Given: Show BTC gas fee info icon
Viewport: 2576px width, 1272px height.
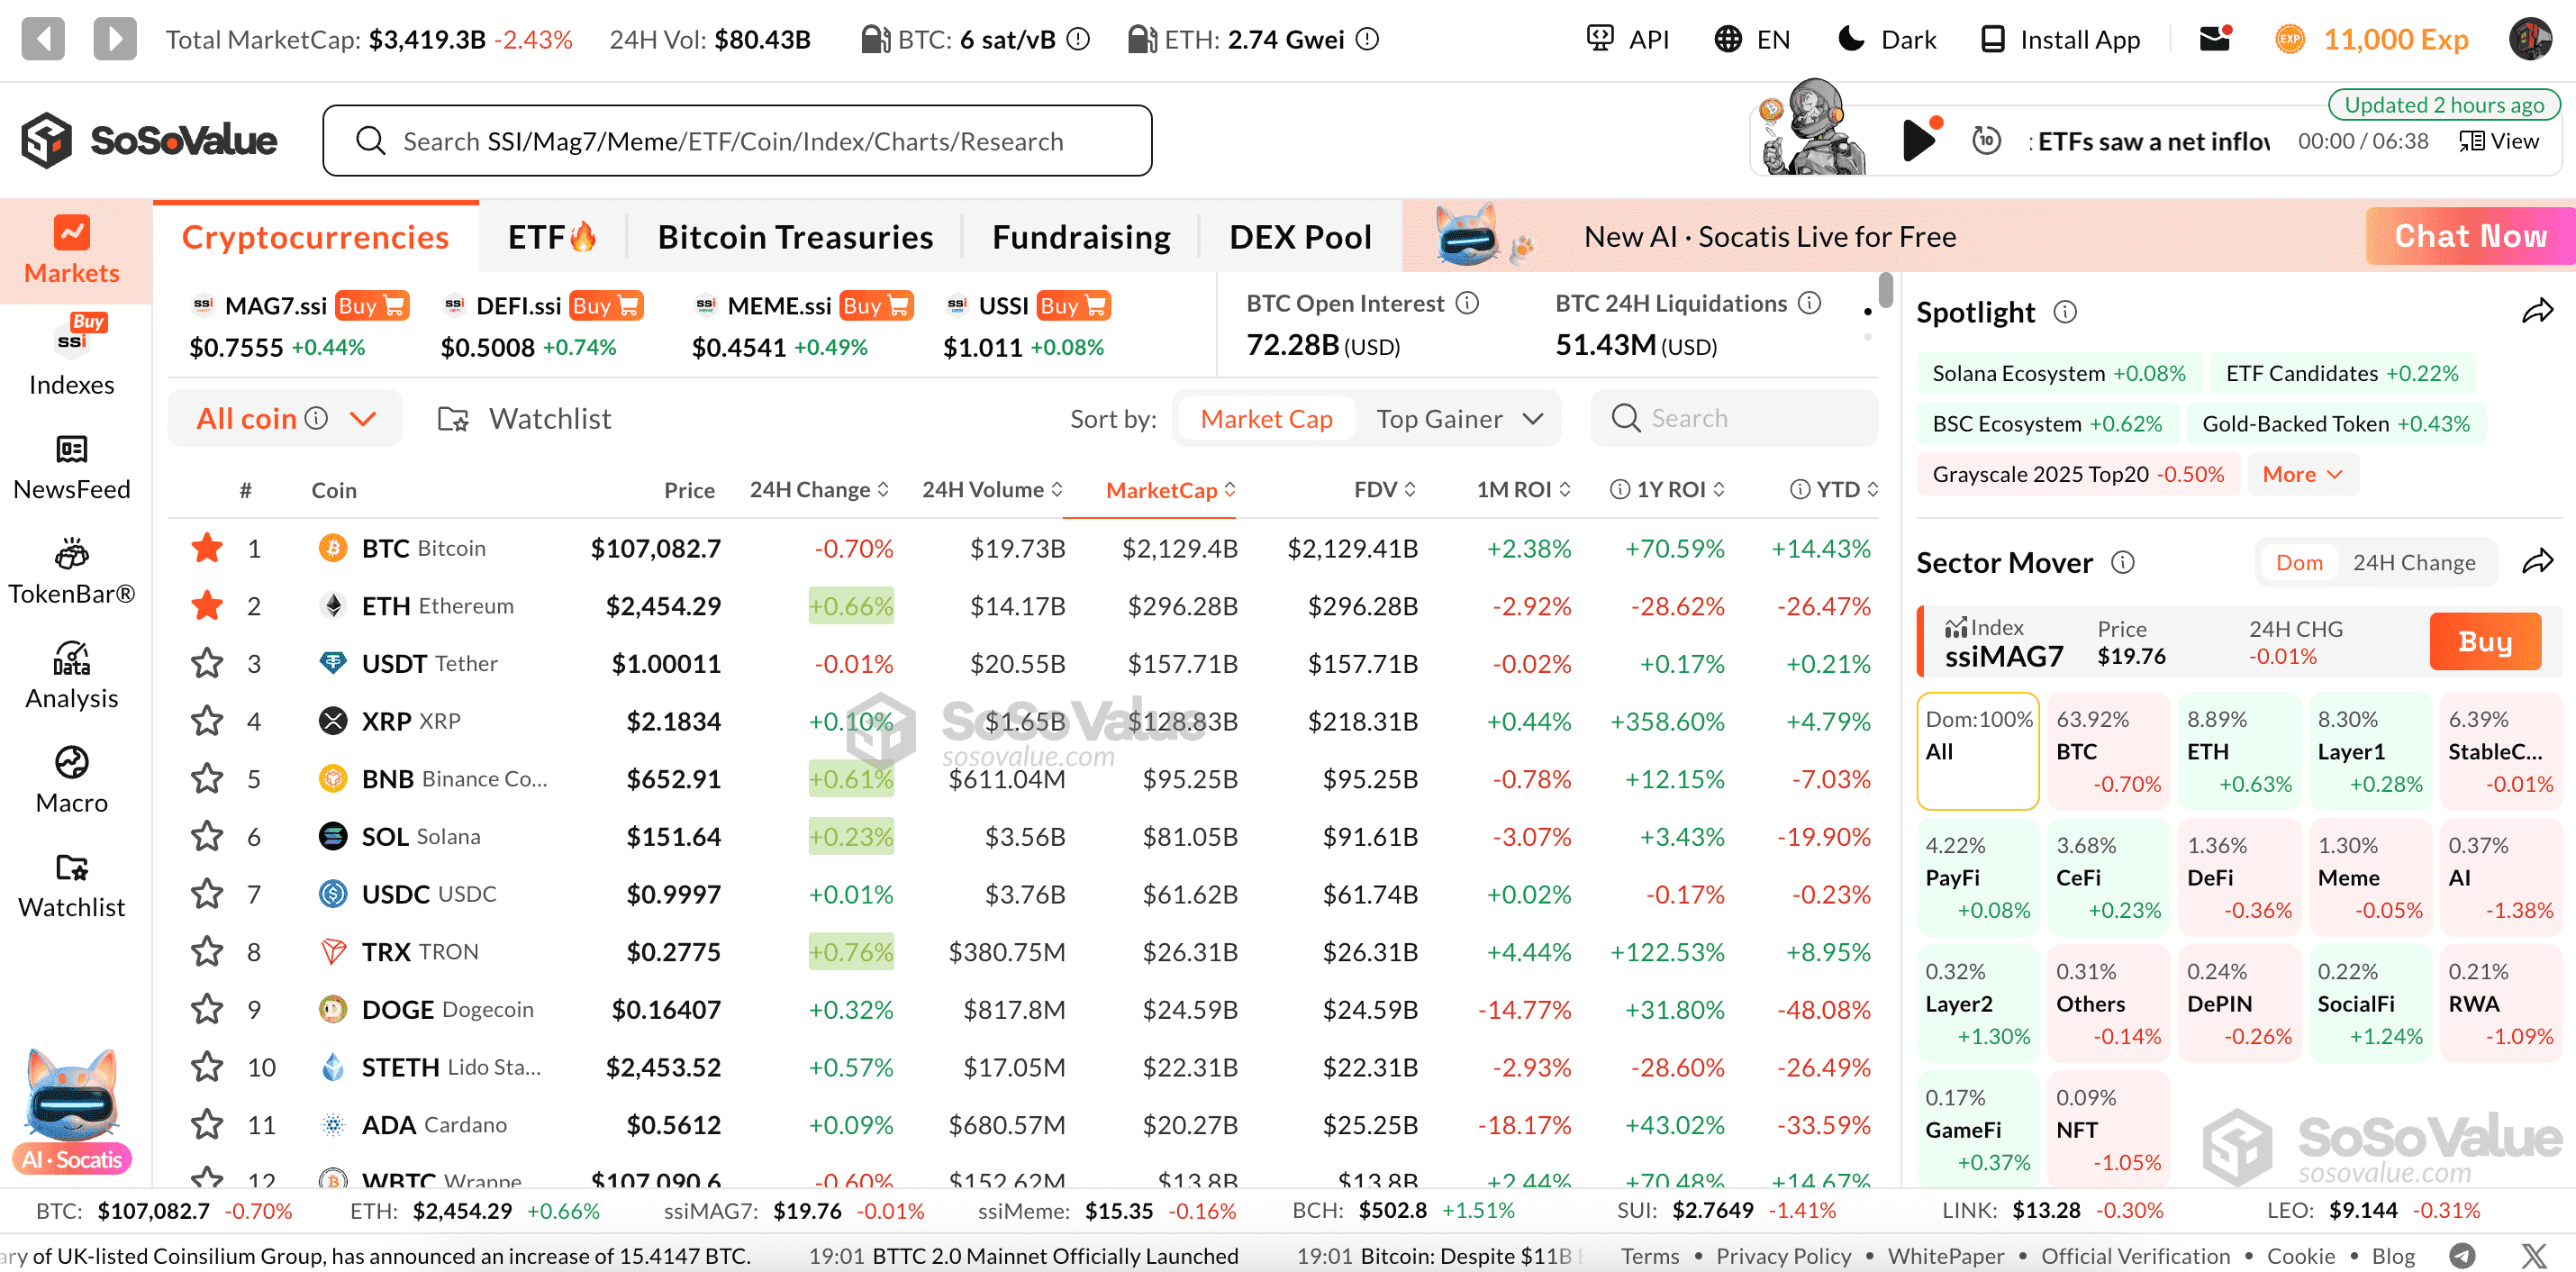Looking at the screenshot, I should coord(1078,39).
